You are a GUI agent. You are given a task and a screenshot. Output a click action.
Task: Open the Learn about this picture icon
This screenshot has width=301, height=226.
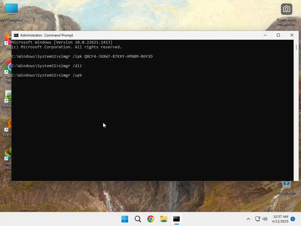[286, 15]
